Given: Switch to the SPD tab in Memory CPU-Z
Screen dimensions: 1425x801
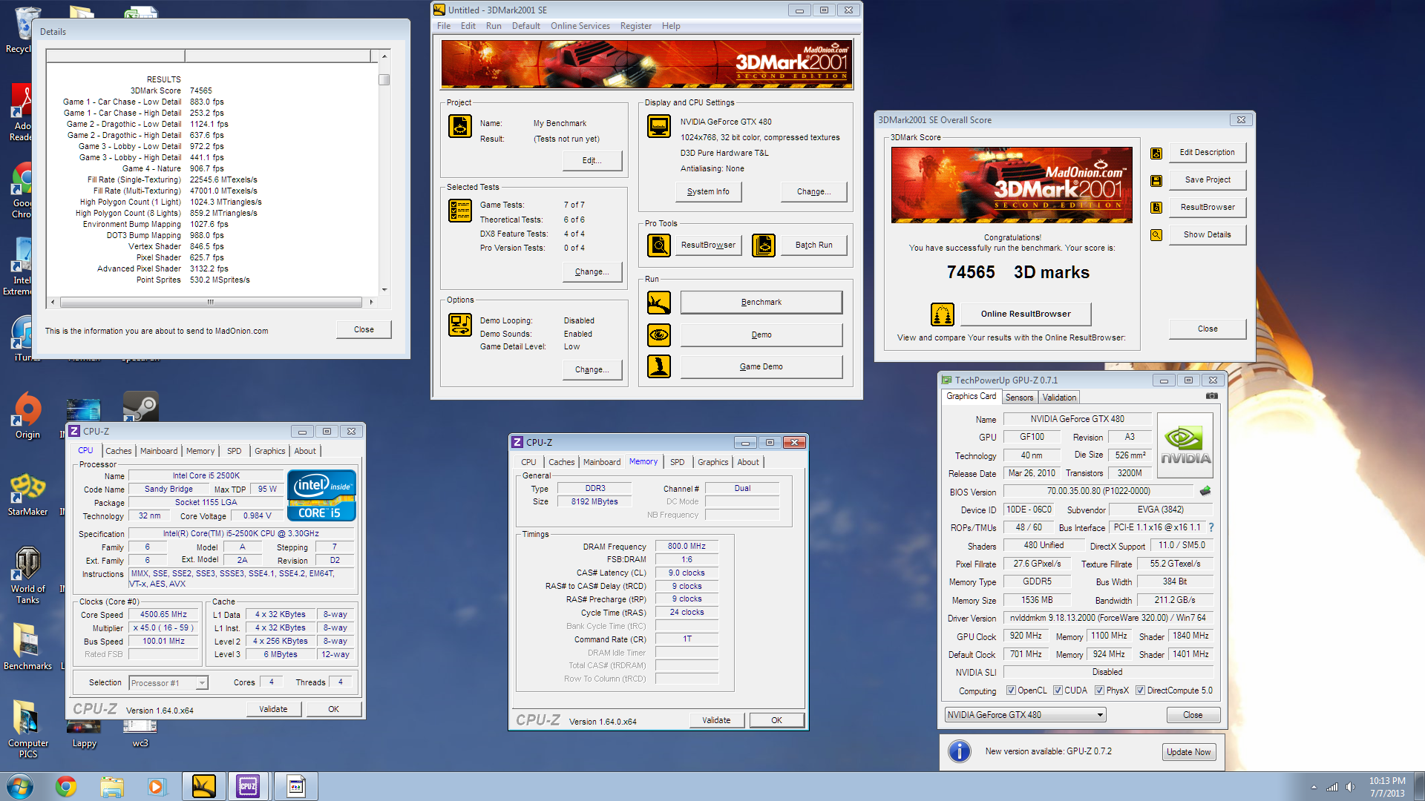Looking at the screenshot, I should (677, 462).
